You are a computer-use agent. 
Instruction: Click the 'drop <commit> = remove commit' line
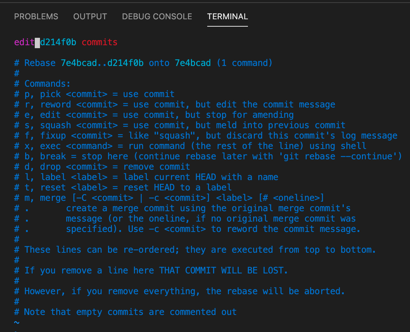coord(96,167)
